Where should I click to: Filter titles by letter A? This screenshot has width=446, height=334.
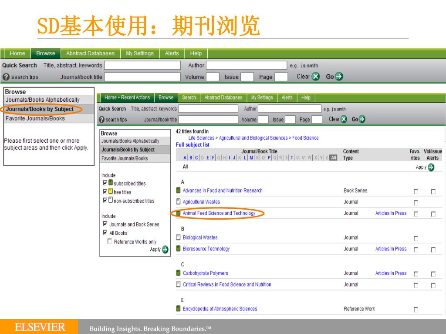pos(185,157)
